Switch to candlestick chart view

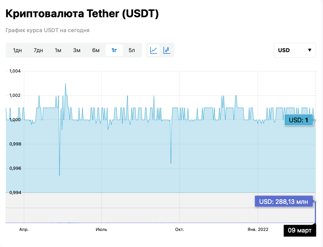pyautogui.click(x=167, y=50)
